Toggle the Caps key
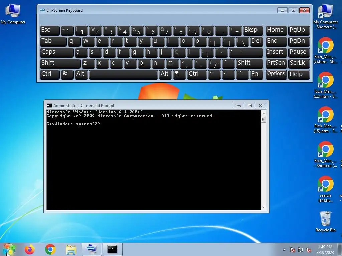342x256 pixels. [x=57, y=52]
